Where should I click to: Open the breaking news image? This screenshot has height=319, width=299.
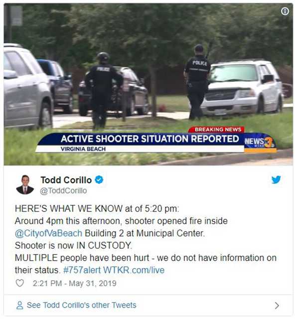tap(149, 84)
